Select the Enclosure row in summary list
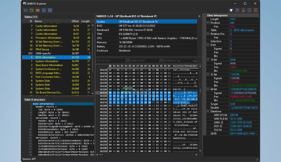This screenshot has width=281, height=162. tap(147, 51)
